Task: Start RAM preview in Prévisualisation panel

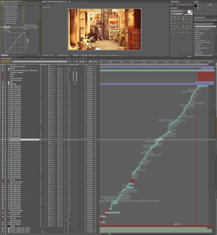Action: [x=215, y=20]
